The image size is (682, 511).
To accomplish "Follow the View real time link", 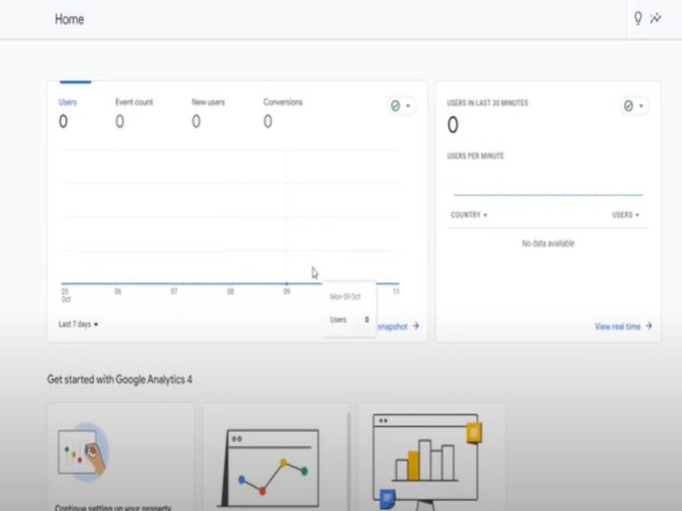I will click(x=623, y=326).
